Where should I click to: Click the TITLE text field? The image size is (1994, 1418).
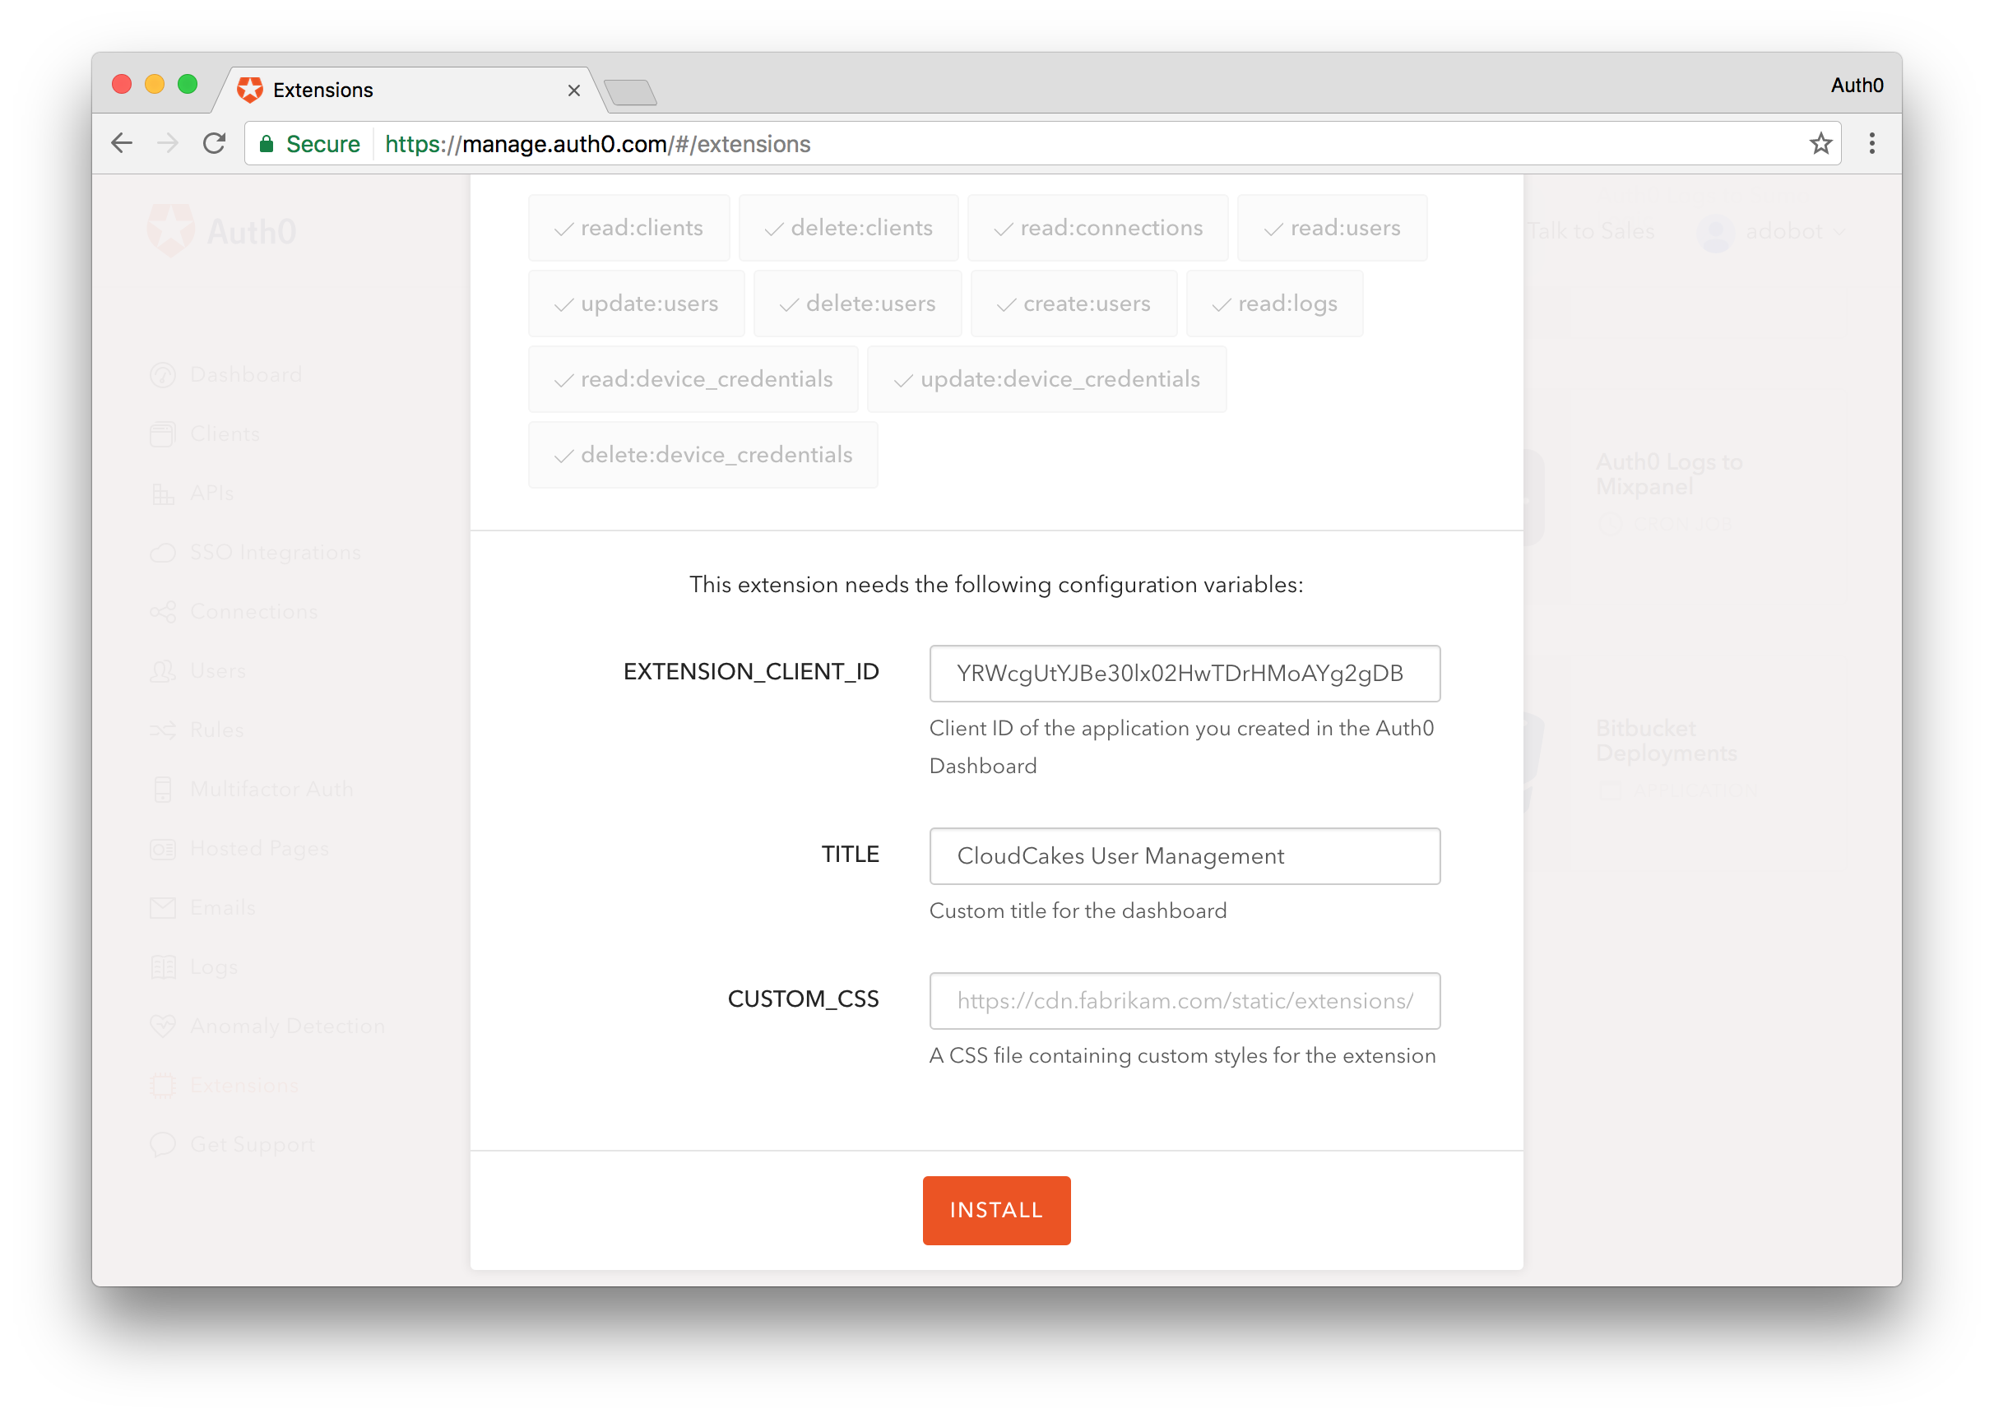(x=1184, y=856)
